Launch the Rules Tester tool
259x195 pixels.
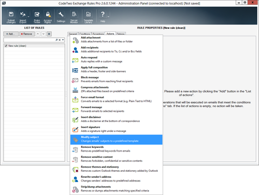[x=37, y=17]
